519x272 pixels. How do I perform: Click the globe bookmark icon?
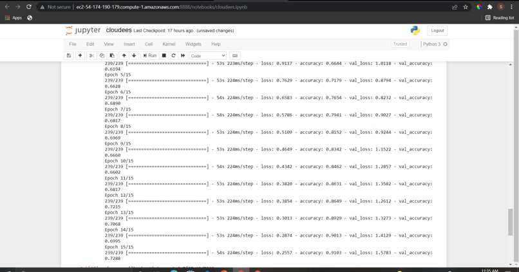pyautogui.click(x=30, y=18)
